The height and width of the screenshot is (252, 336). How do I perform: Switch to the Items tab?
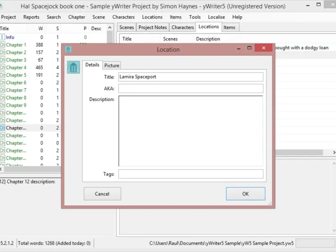[229, 27]
